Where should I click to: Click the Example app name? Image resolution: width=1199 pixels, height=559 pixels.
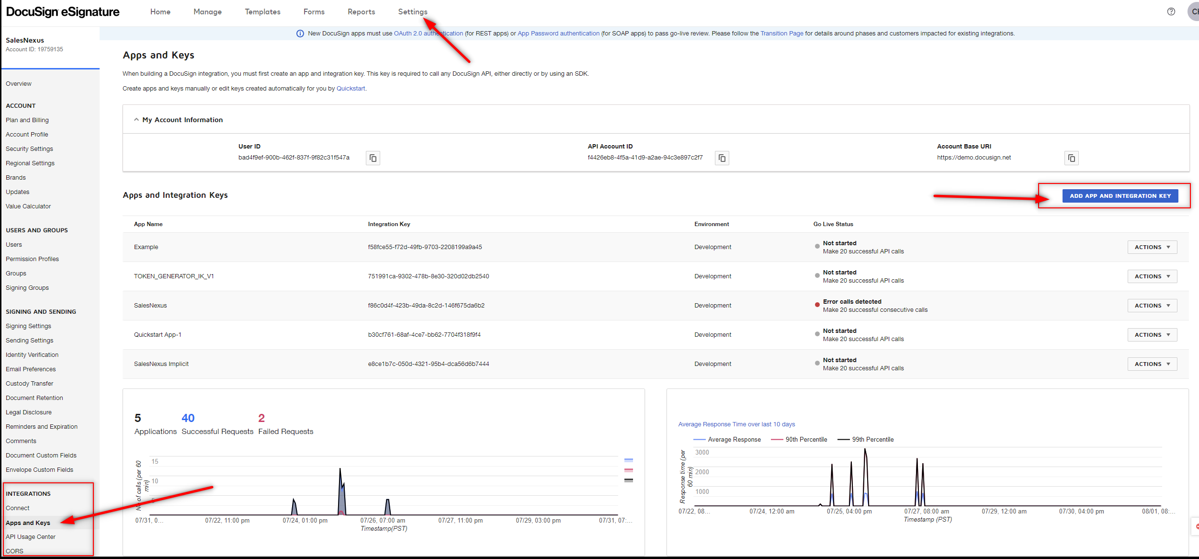(x=146, y=247)
